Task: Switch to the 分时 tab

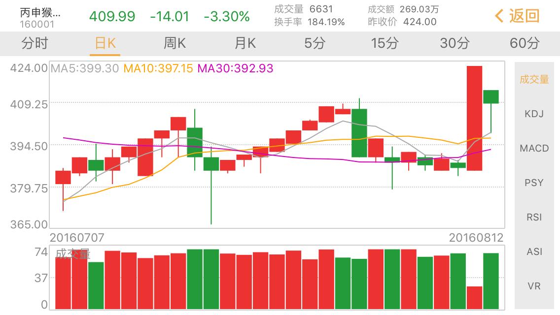Action: [35, 43]
